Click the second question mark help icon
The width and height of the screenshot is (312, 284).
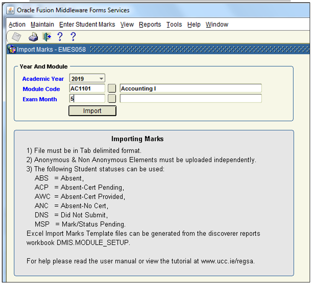[73, 37]
